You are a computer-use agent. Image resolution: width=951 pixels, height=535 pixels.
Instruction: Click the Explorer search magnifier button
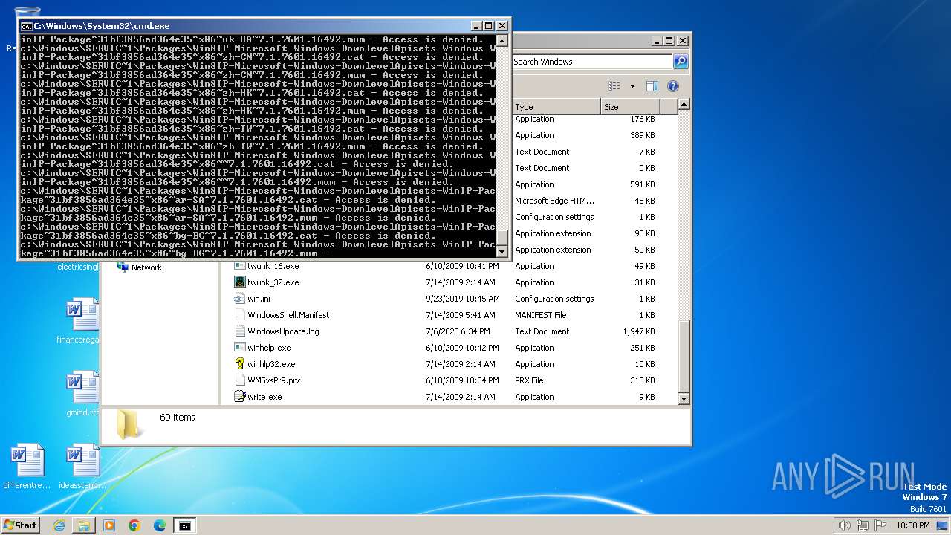tap(680, 62)
